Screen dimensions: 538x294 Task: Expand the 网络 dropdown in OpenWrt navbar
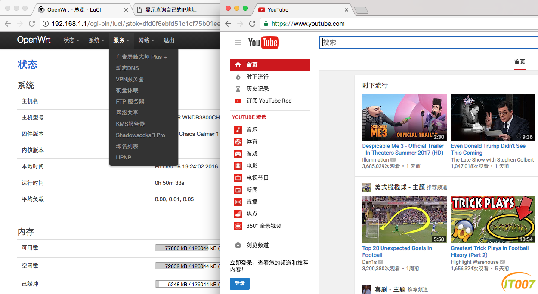(x=146, y=40)
